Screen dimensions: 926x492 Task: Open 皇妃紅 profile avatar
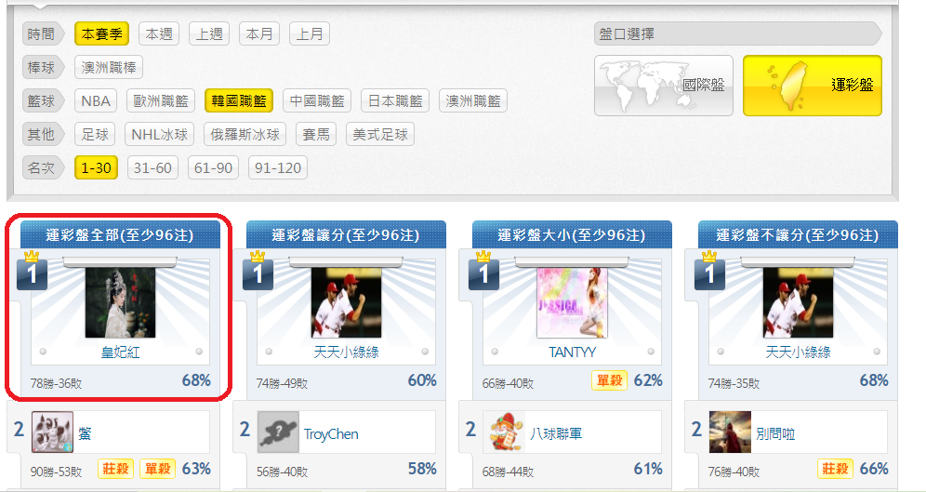tap(121, 302)
